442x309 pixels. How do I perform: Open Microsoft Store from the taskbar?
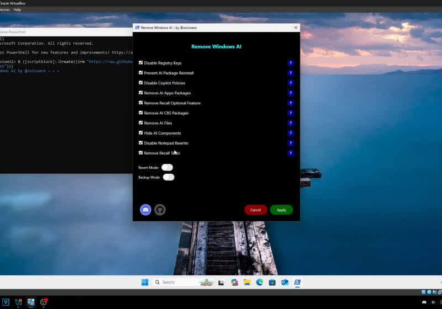pyautogui.click(x=272, y=282)
